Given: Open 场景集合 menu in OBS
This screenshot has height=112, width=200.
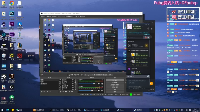Looking at the screenshot, I should (70, 16).
